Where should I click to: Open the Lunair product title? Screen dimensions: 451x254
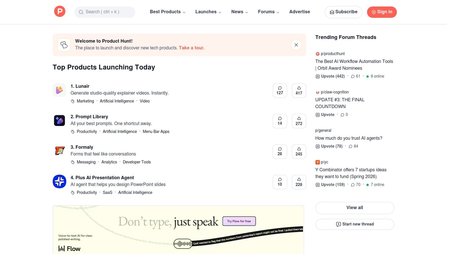(80, 86)
